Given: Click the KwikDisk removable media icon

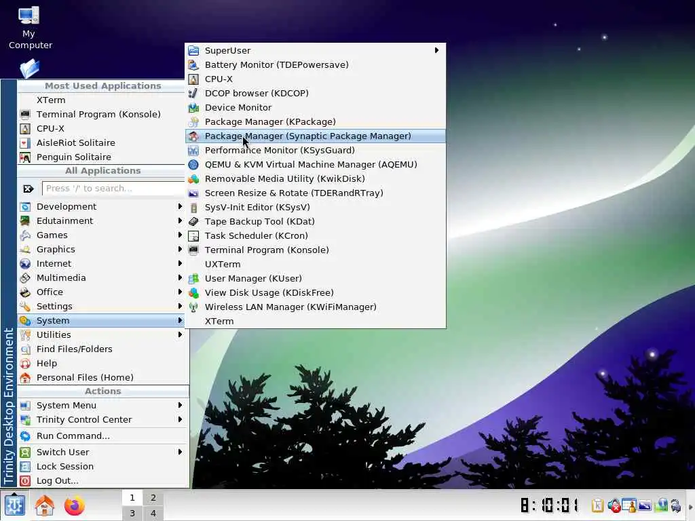Looking at the screenshot, I should point(193,179).
